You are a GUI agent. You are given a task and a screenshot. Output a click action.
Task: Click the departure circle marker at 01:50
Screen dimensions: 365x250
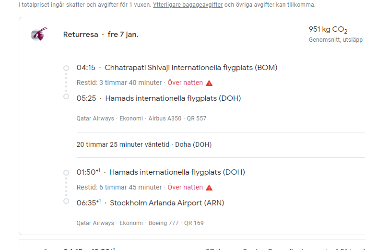point(66,172)
